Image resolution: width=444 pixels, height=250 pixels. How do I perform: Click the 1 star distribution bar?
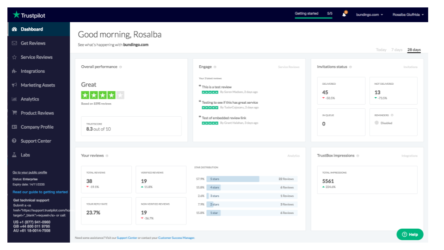click(252, 213)
